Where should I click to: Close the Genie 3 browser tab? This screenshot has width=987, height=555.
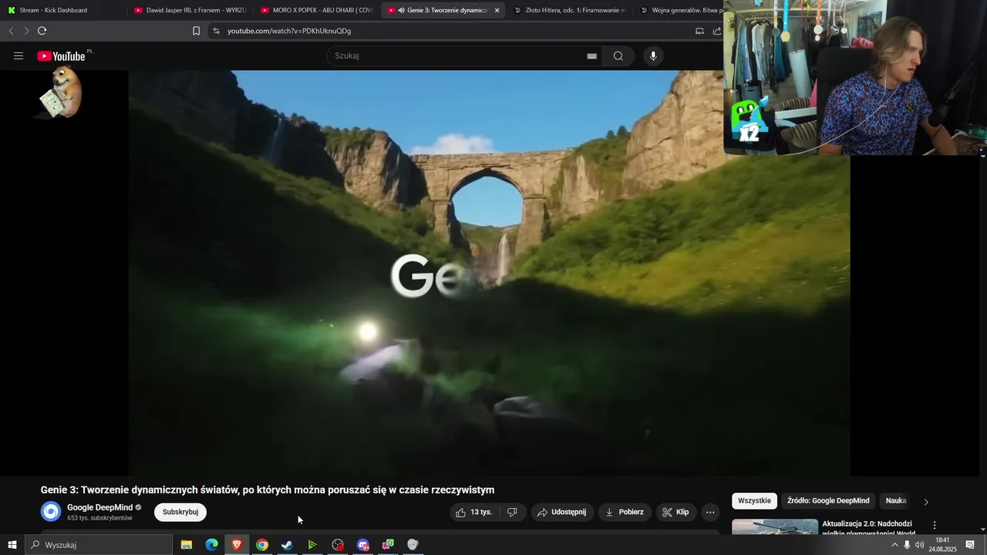pyautogui.click(x=497, y=10)
